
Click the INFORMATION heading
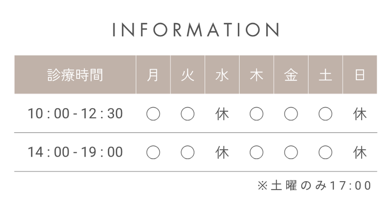[195, 30]
